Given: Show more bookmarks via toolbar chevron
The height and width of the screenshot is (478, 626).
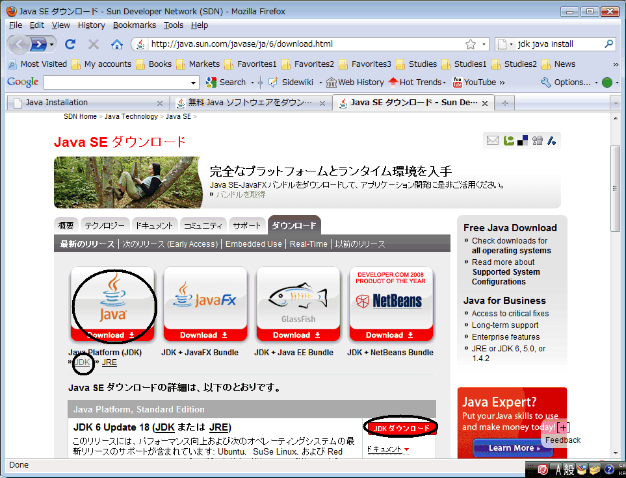Looking at the screenshot, I should 616,64.
